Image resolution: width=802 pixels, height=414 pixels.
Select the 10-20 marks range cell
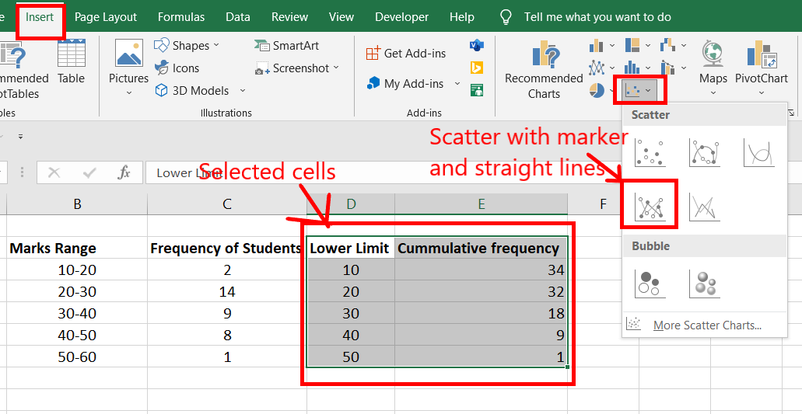point(77,270)
